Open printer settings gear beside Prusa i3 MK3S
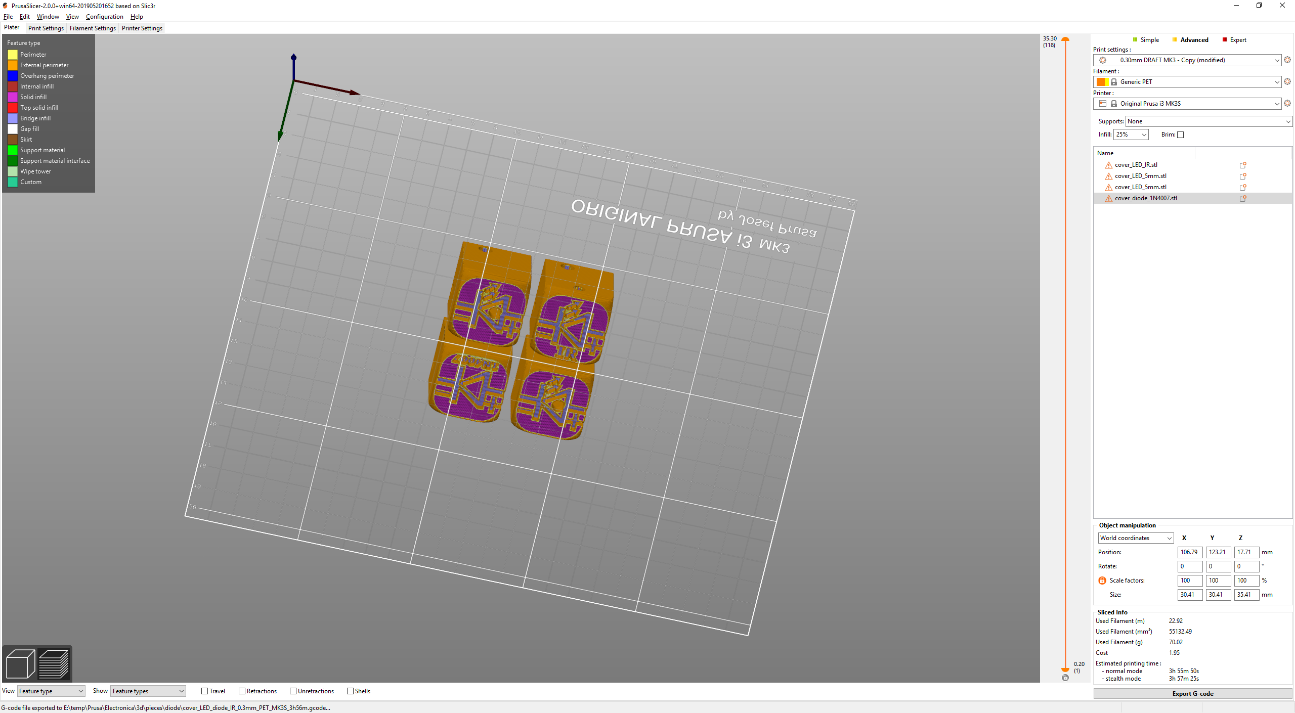Image resolution: width=1295 pixels, height=713 pixels. pos(1287,103)
